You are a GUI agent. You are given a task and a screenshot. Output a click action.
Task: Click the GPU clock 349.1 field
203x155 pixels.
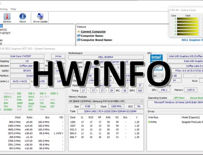pyautogui.click(x=164, y=90)
